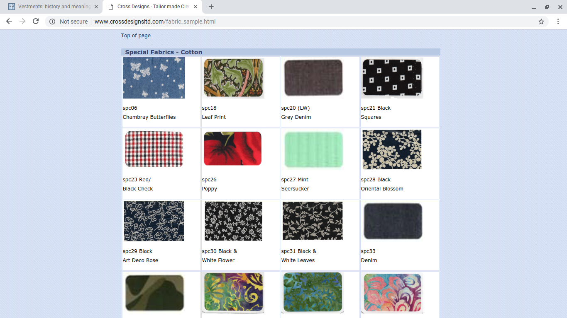Restore down the Chrome window
The height and width of the screenshot is (318, 567).
[x=547, y=7]
